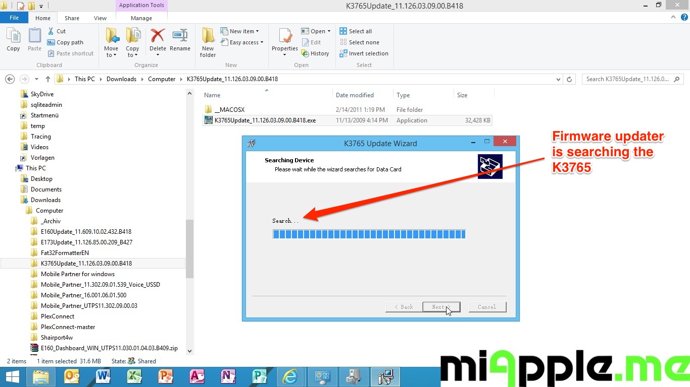The width and height of the screenshot is (690, 387).
Task: Click the refresh button beside the address bar
Action: [x=569, y=79]
